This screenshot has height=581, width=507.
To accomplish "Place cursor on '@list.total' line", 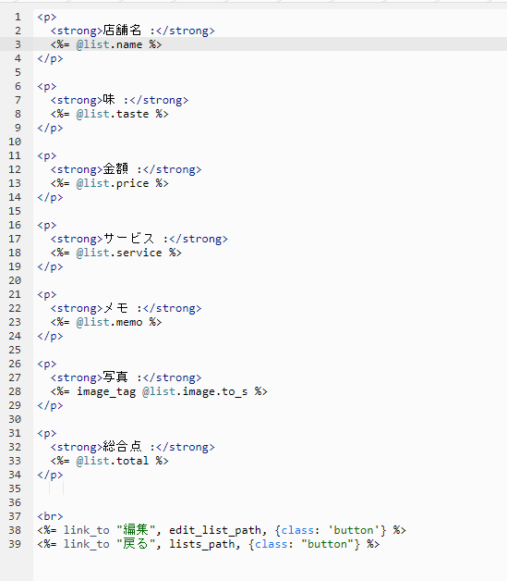I will click(x=110, y=461).
